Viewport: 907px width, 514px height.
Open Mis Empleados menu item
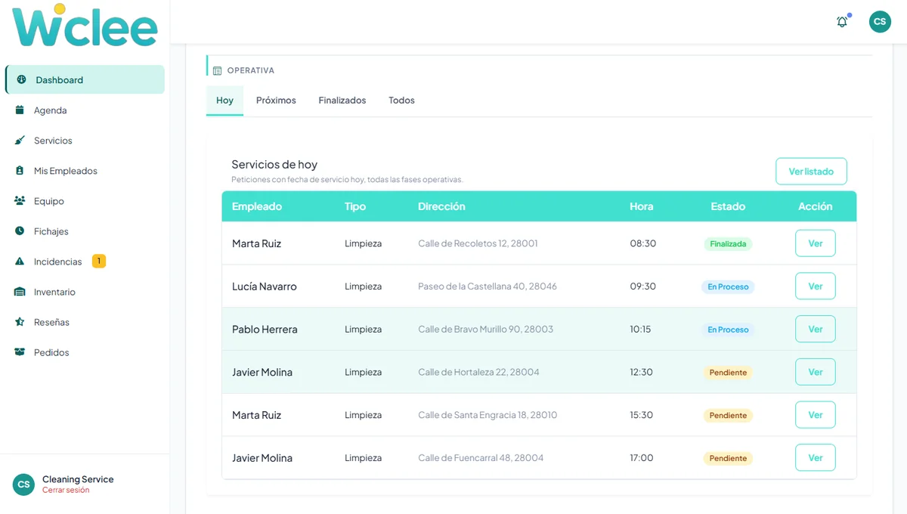click(85, 170)
